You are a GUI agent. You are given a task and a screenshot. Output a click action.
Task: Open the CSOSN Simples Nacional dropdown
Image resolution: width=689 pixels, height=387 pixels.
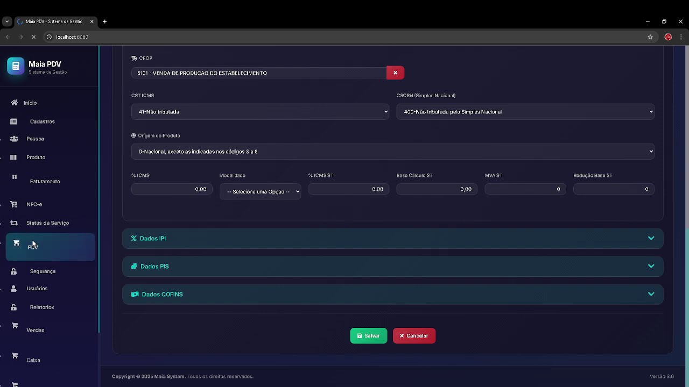pyautogui.click(x=525, y=112)
